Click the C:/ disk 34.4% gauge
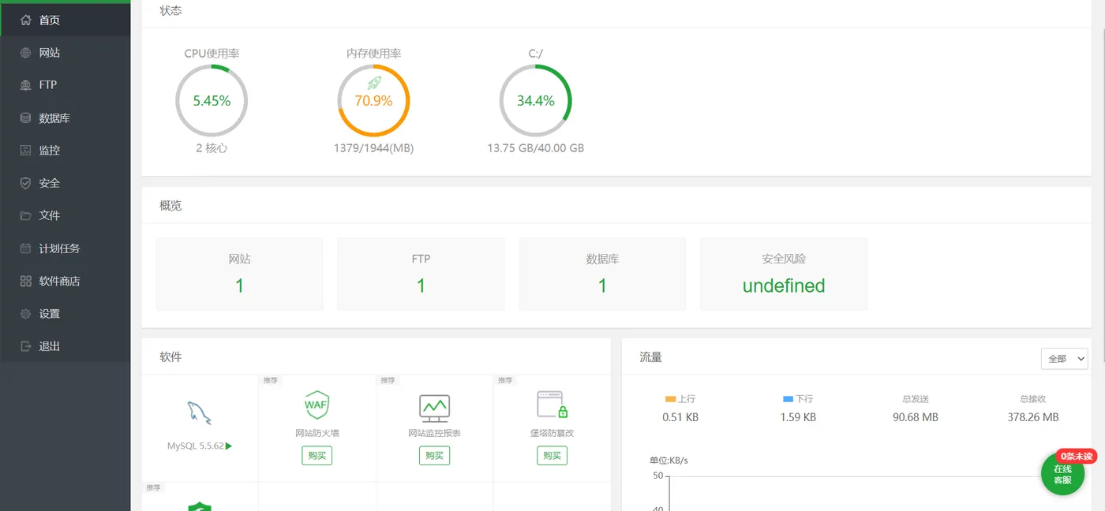 pyautogui.click(x=536, y=101)
